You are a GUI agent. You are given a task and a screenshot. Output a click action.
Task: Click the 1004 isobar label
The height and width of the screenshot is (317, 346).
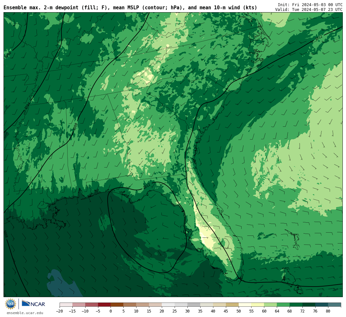27,106
